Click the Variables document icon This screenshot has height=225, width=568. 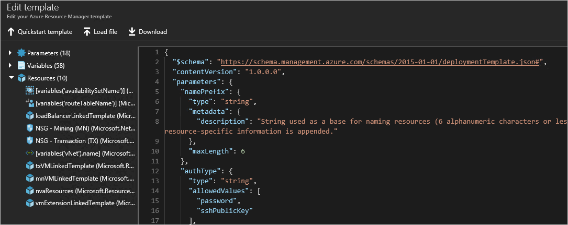point(22,66)
